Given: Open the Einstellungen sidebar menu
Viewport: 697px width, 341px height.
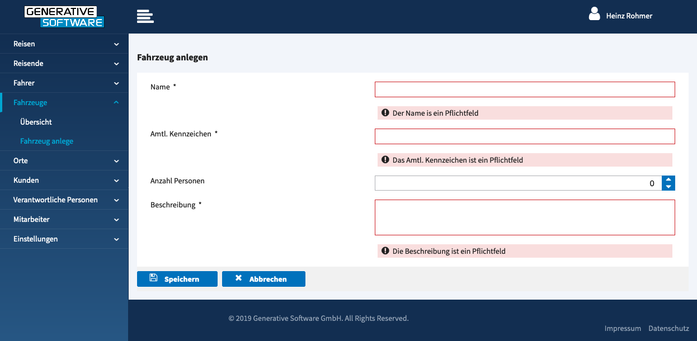Looking at the screenshot, I should coord(64,239).
